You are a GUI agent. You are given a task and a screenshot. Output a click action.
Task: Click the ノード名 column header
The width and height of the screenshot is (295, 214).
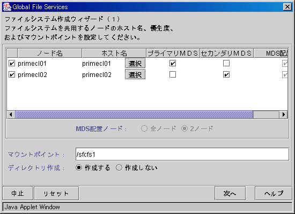(50, 53)
